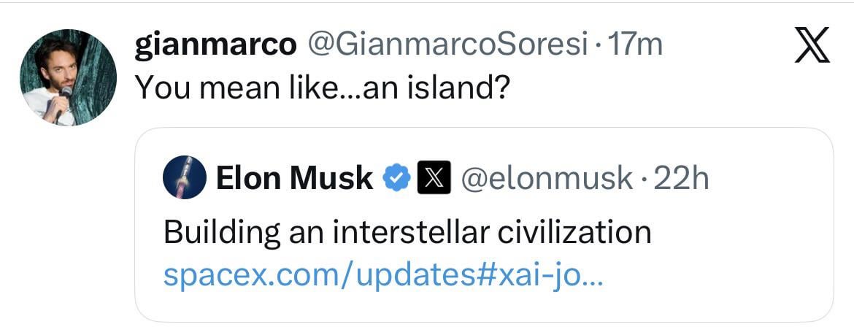The height and width of the screenshot is (335, 854).
Task: Visit the @GianmarcoSoresi handle
Action: [x=448, y=45]
